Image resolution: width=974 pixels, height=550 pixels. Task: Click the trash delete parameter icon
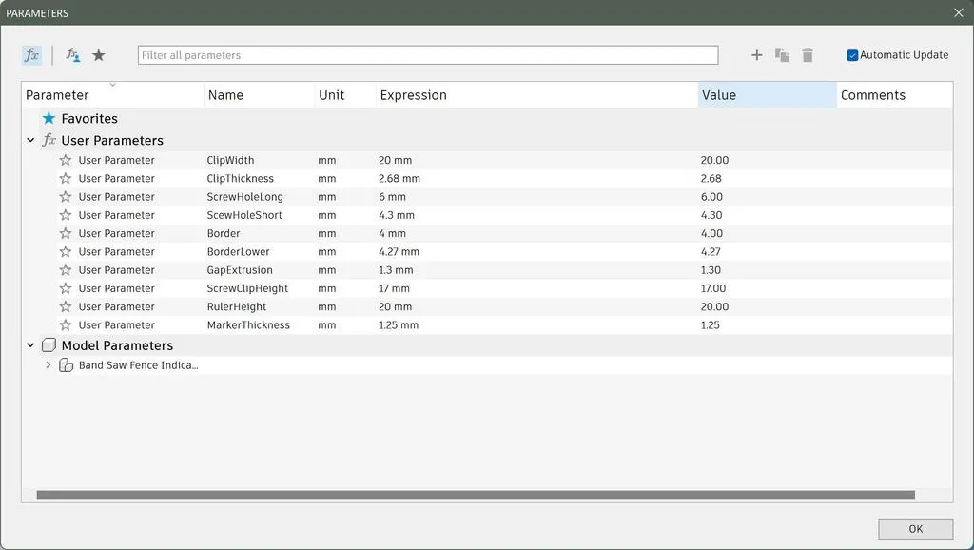click(808, 55)
